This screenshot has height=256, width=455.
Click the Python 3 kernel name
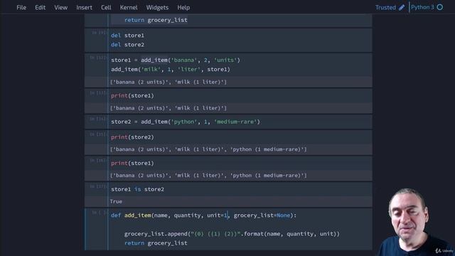tap(422, 7)
